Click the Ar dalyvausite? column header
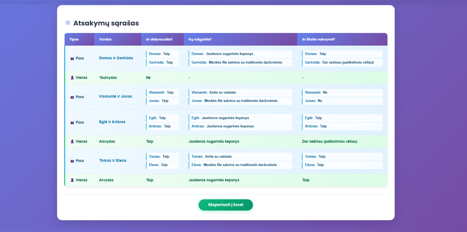The height and width of the screenshot is (232, 467). click(159, 39)
